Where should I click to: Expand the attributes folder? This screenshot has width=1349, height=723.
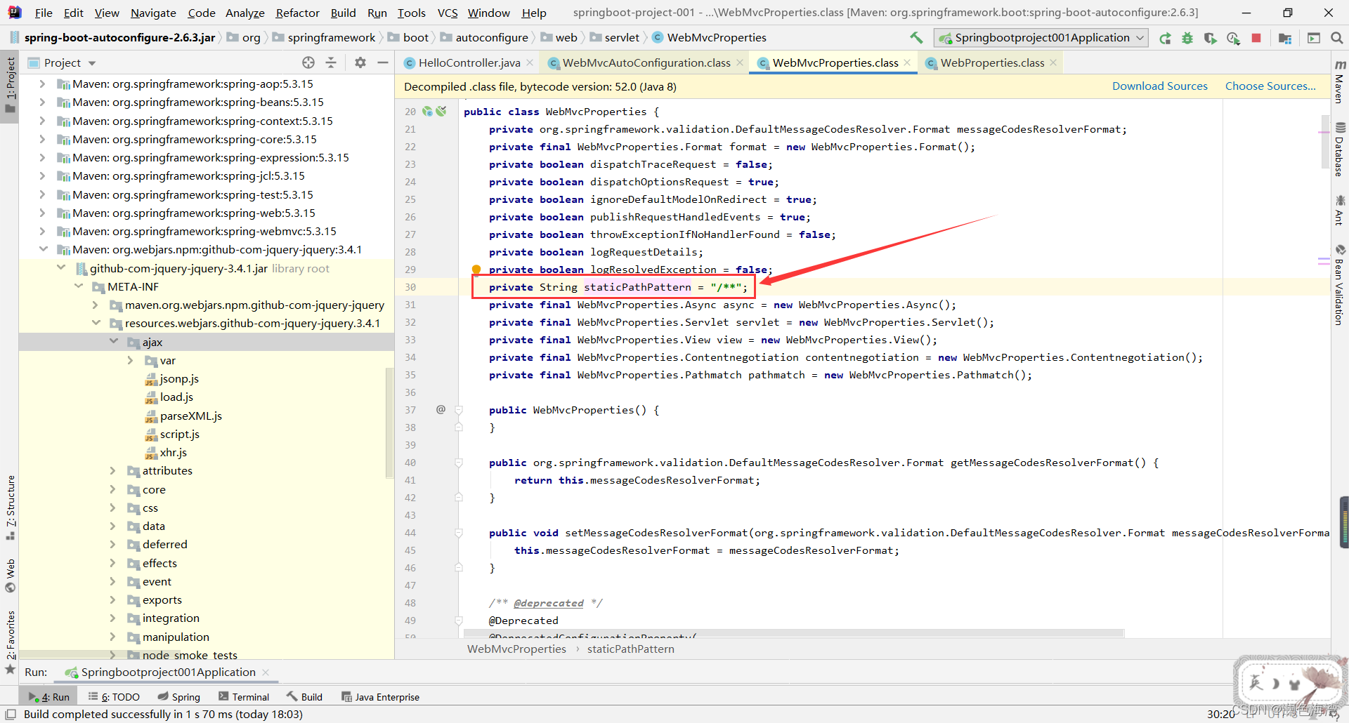point(113,470)
